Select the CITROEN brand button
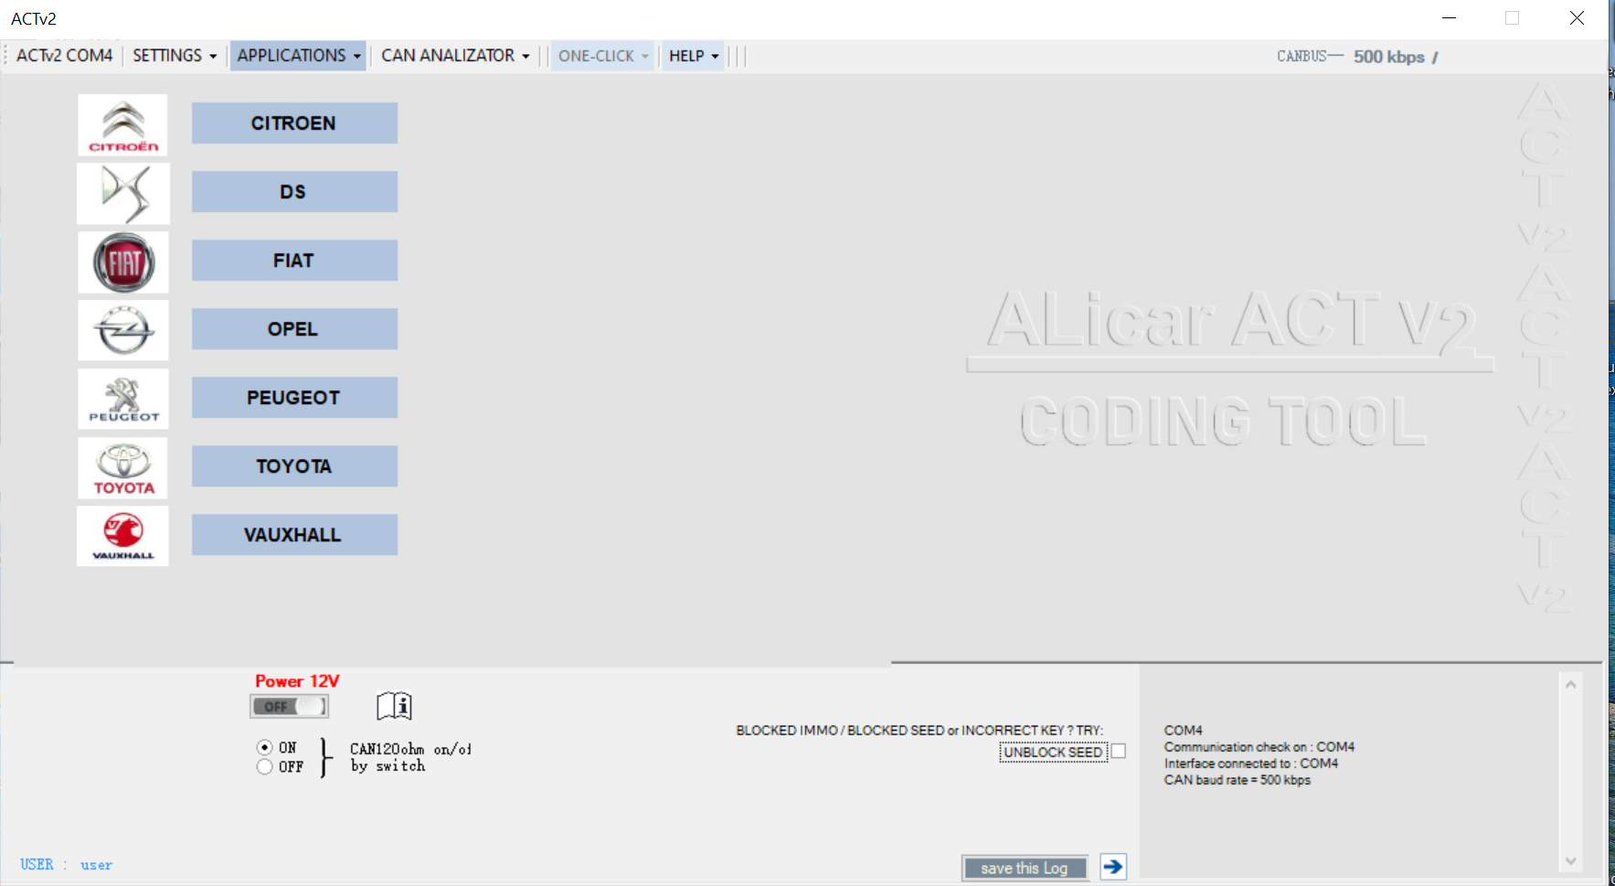 pos(294,123)
